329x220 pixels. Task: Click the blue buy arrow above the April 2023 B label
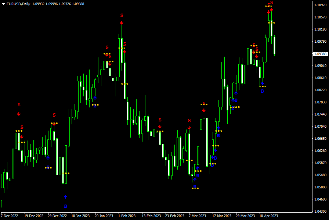coord(262,84)
